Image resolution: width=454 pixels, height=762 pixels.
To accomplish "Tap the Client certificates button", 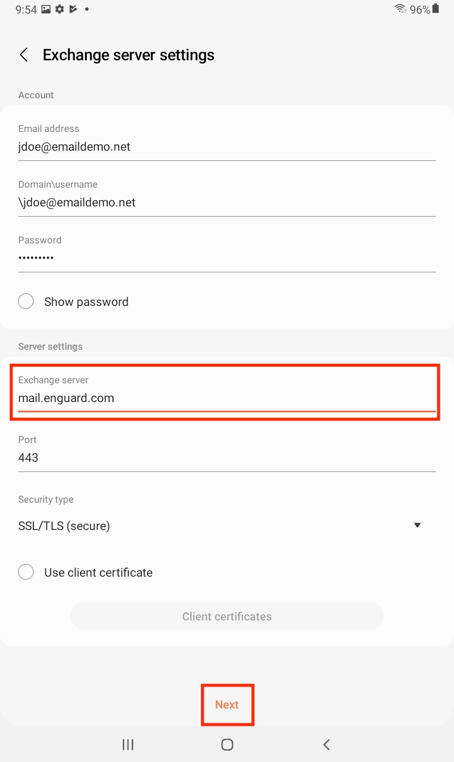I will point(227,616).
